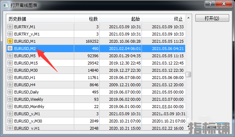Select the EURUSD,Monthly entry

click(x=96, y=106)
